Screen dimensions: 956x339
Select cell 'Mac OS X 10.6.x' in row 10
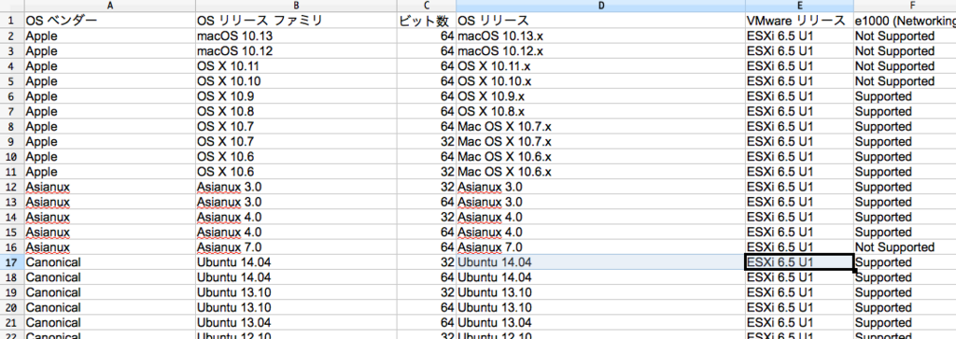tap(600, 157)
